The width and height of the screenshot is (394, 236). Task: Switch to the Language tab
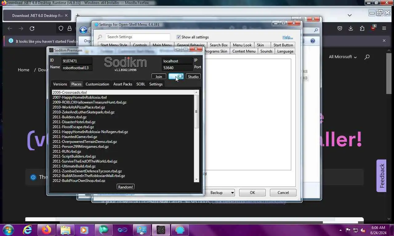tap(285, 51)
